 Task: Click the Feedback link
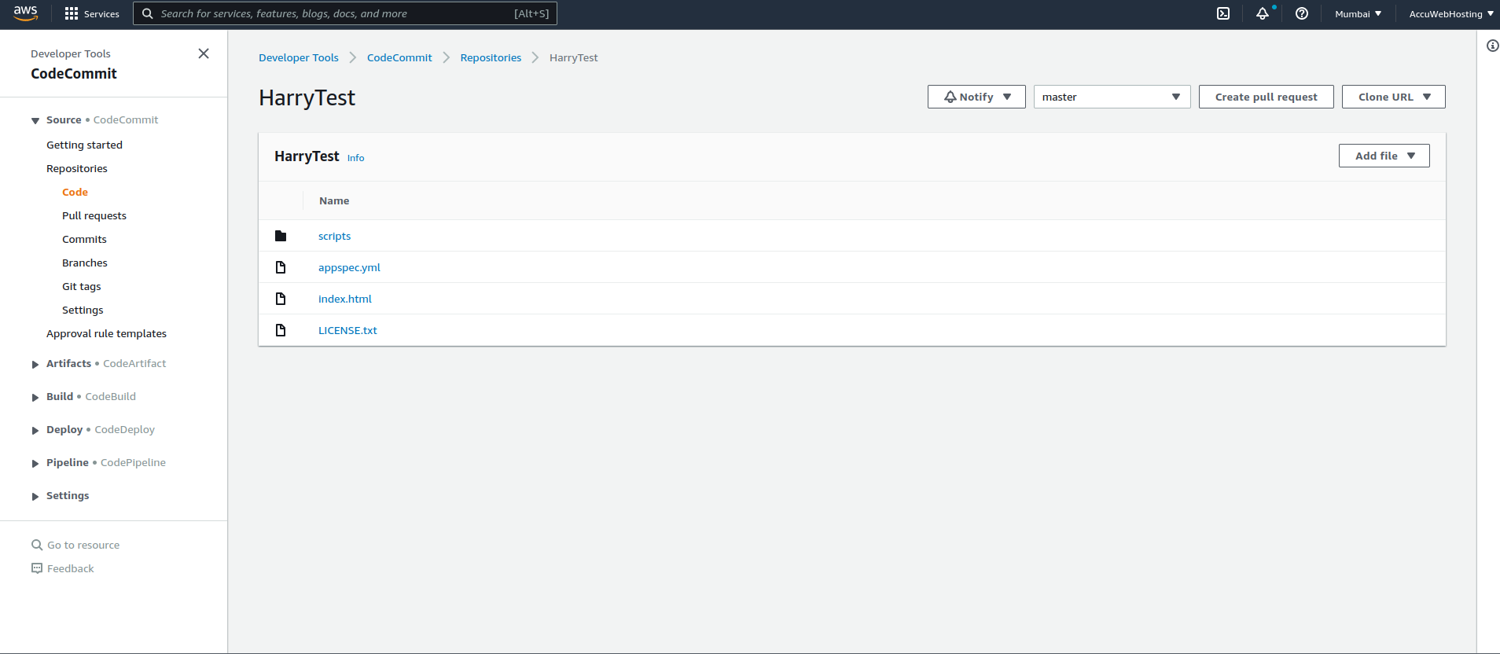(70, 568)
